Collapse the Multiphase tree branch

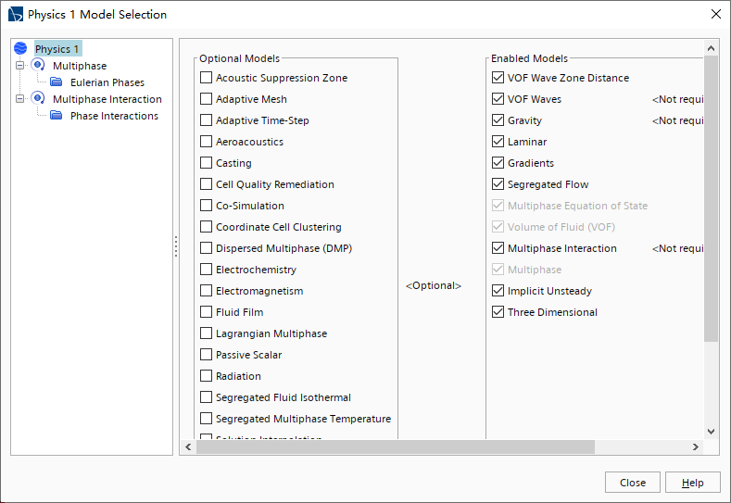tap(20, 66)
